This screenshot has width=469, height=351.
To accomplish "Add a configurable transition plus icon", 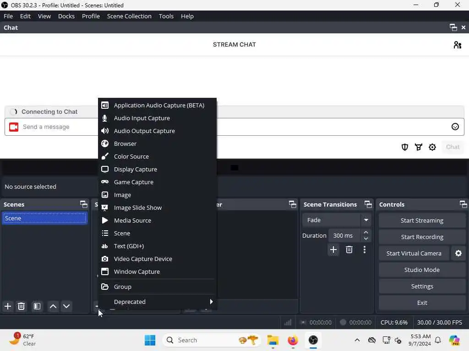I will 333,250.
